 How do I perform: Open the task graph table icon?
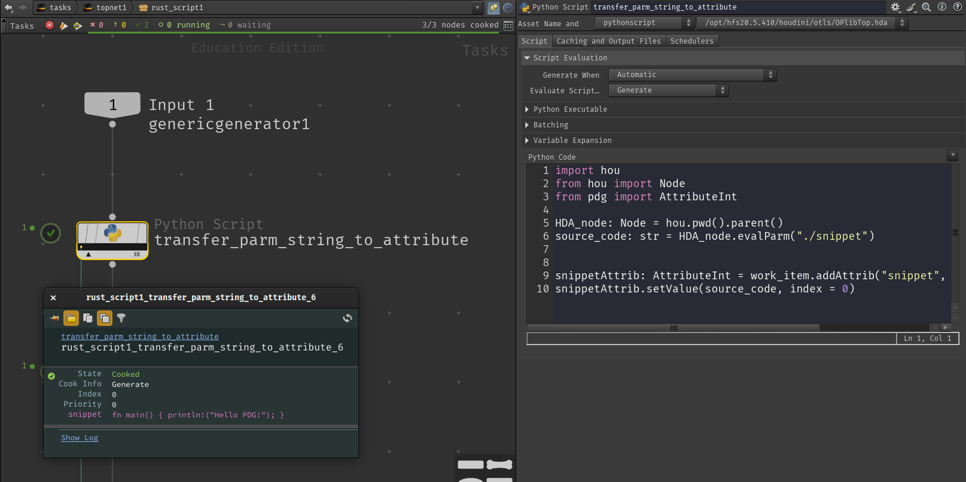[x=508, y=26]
